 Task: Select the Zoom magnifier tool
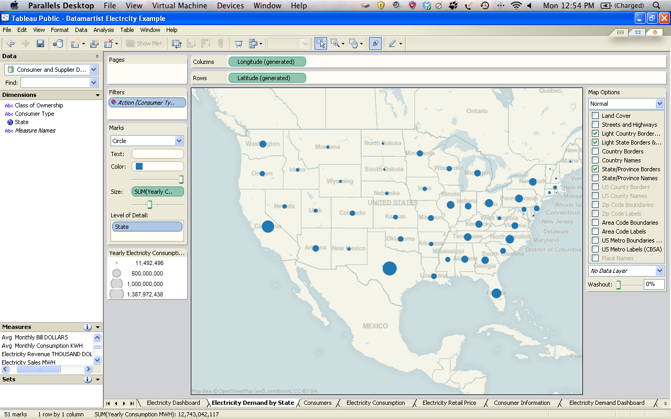pyautogui.click(x=334, y=43)
